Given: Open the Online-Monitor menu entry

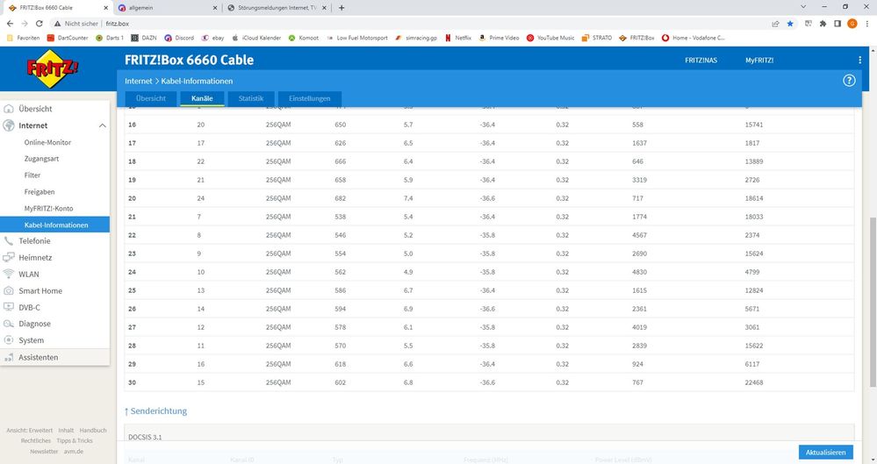Looking at the screenshot, I should tap(47, 143).
